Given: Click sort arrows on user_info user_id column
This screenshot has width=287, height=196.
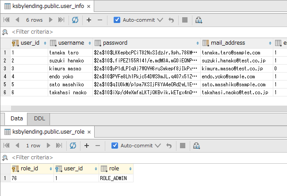Looking at the screenshot, I should [45, 43].
